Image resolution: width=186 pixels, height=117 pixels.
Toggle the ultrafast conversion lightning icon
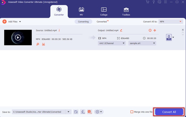83,112
